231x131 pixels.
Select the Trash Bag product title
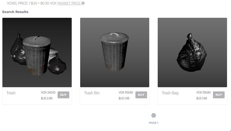[x=170, y=93]
